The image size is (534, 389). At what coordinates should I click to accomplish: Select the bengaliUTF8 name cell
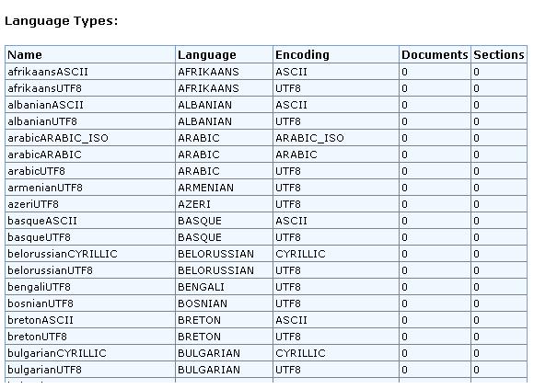90,287
